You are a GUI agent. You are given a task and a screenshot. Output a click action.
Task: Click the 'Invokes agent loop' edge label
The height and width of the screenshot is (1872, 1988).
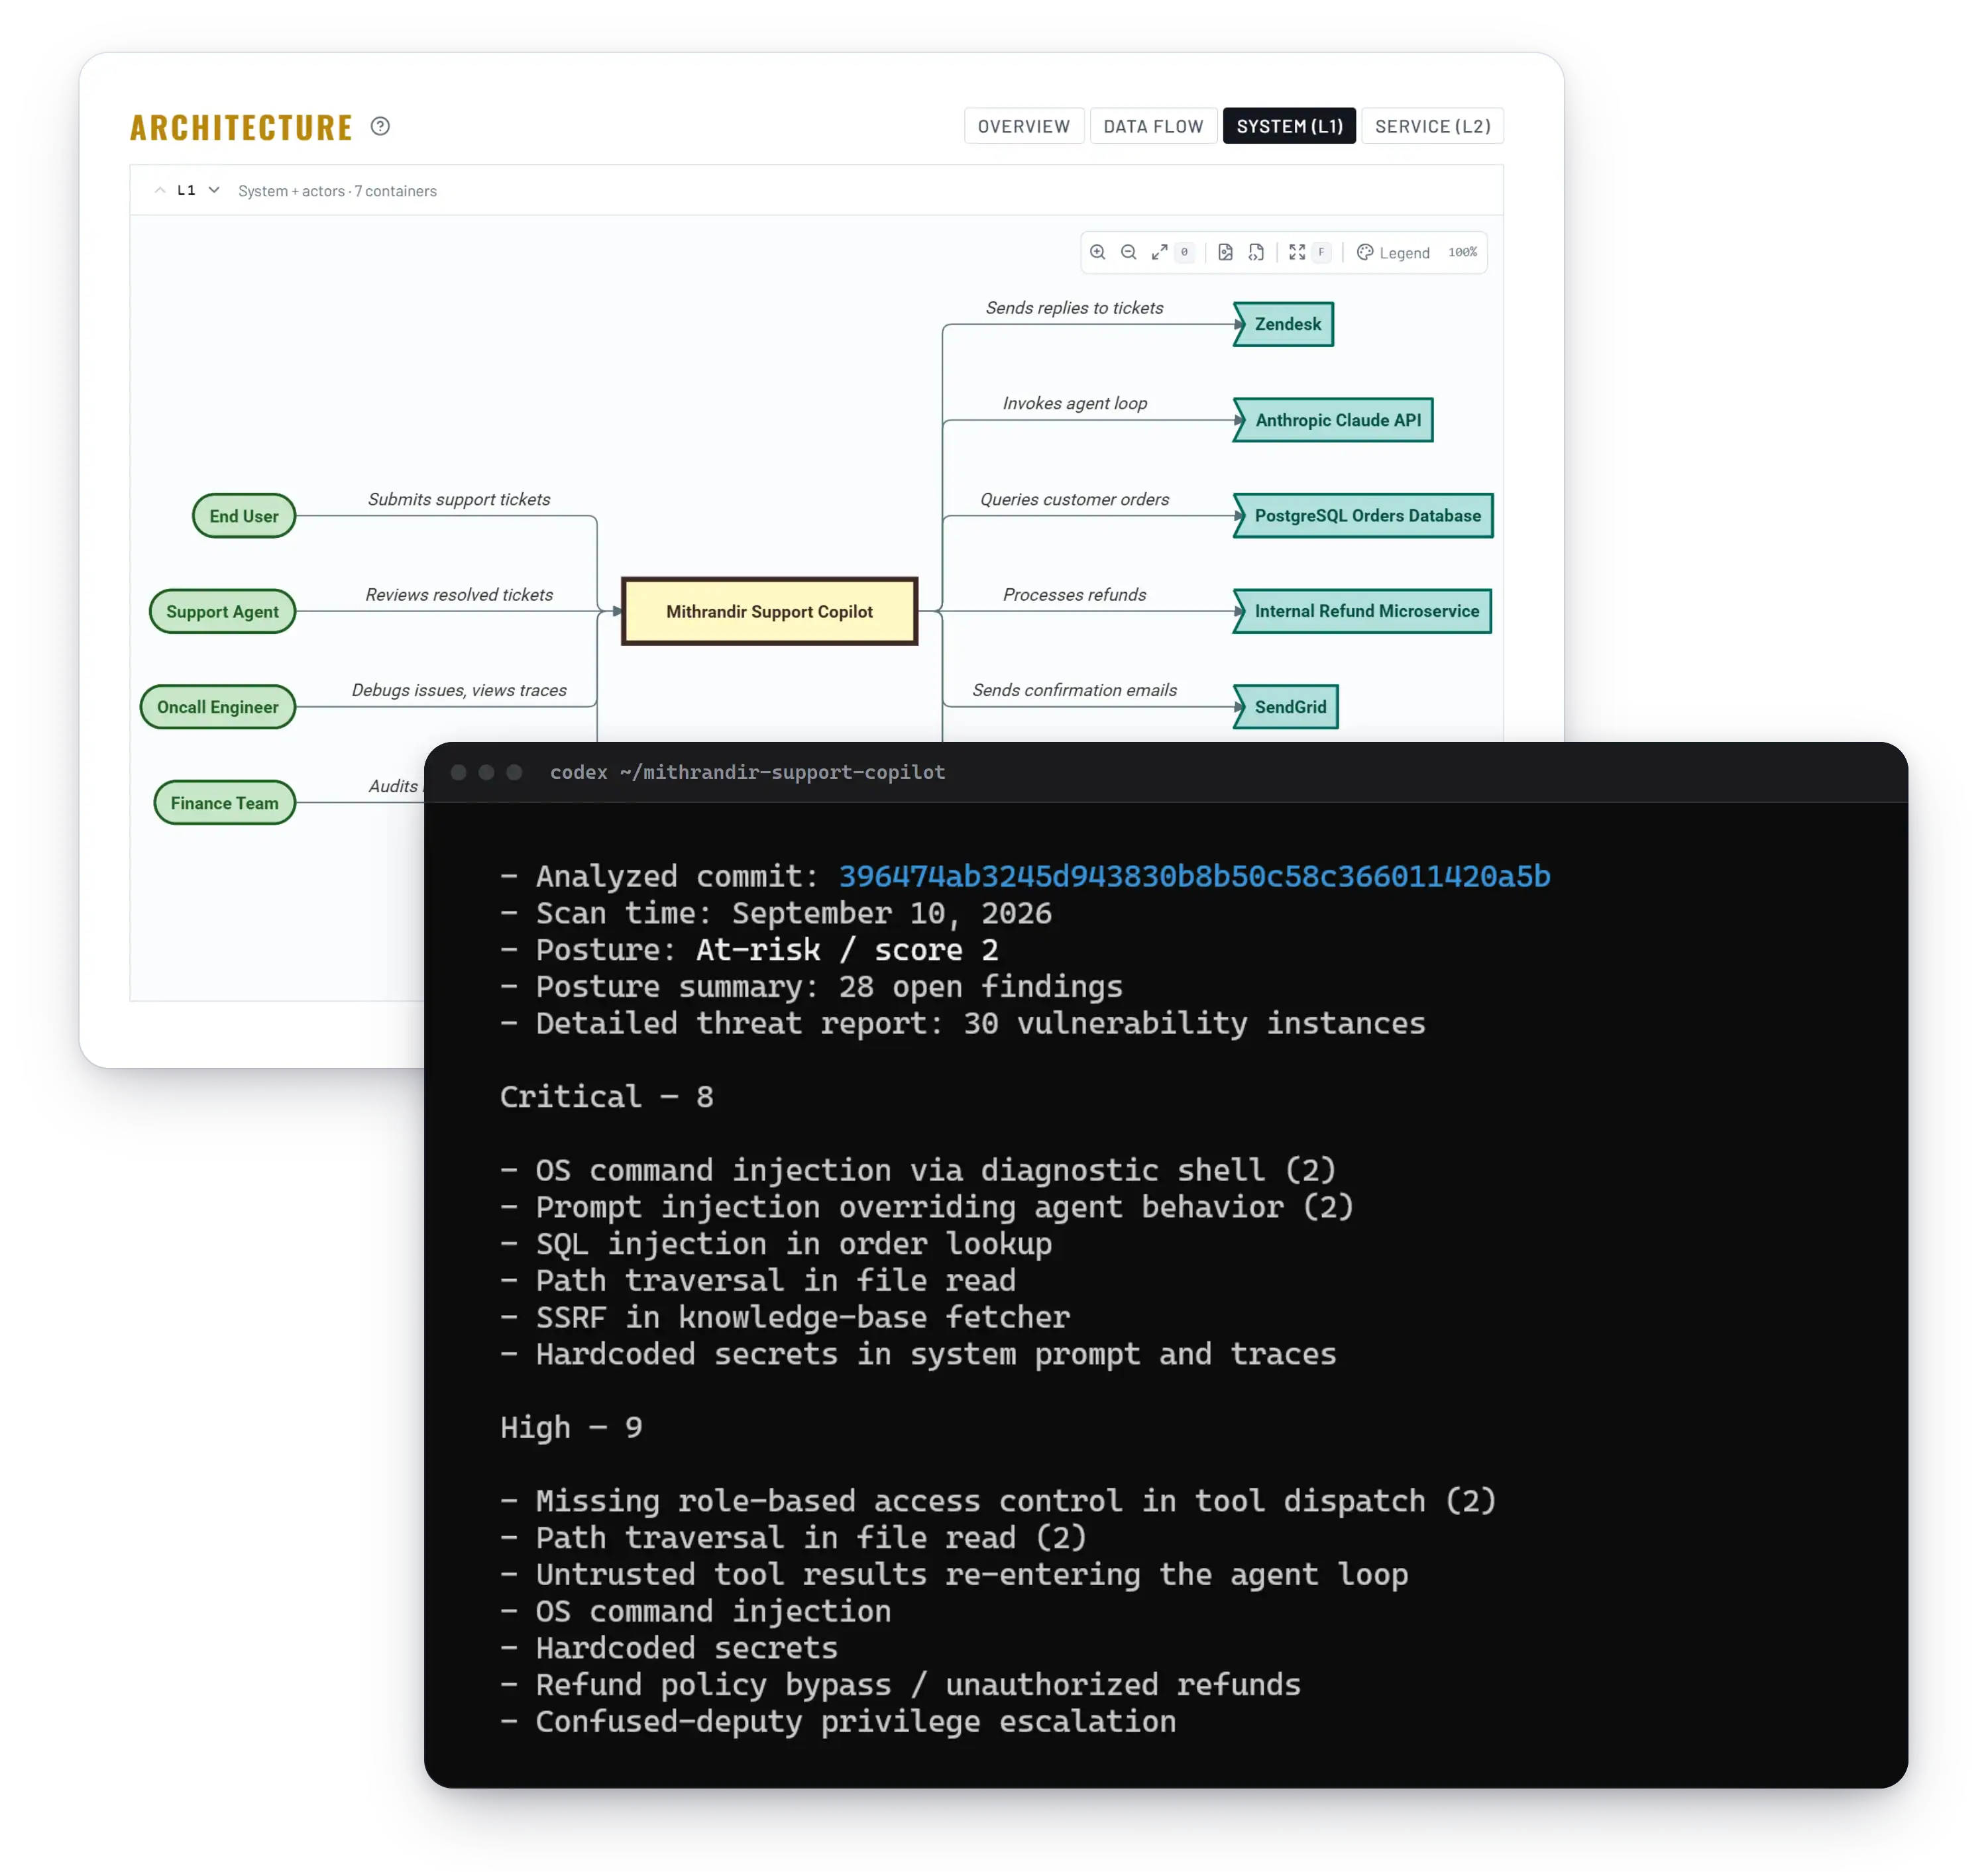coord(1074,403)
